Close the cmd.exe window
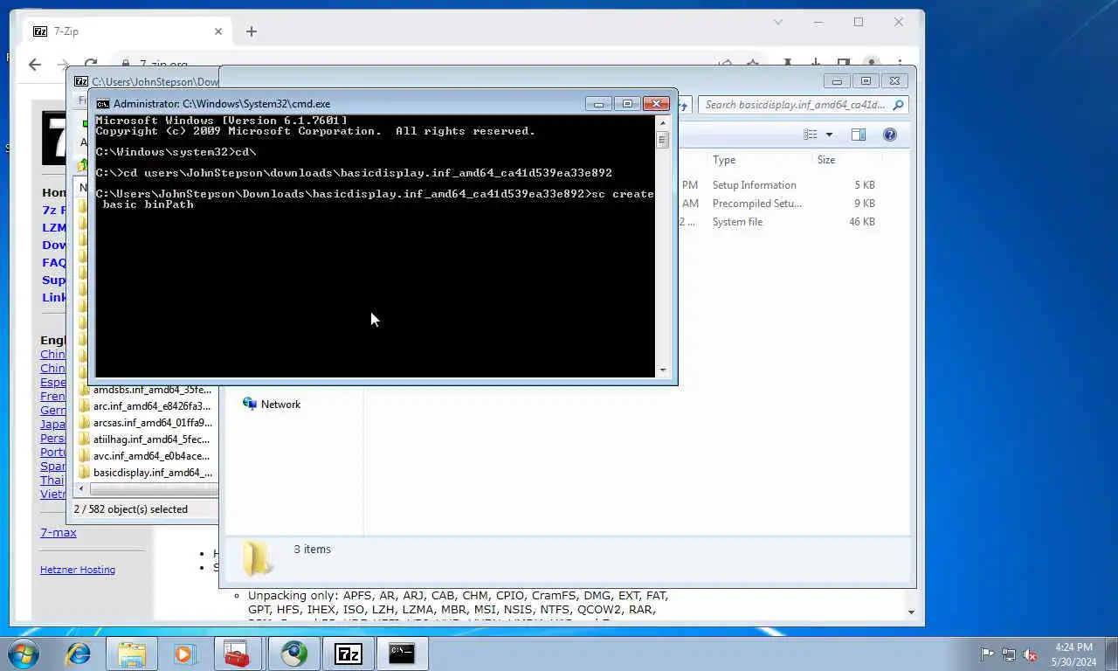1118x671 pixels. (x=656, y=104)
